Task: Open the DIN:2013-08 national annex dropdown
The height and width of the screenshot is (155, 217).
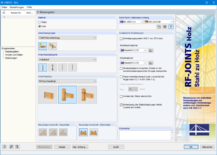Action: (x=158, y=22)
